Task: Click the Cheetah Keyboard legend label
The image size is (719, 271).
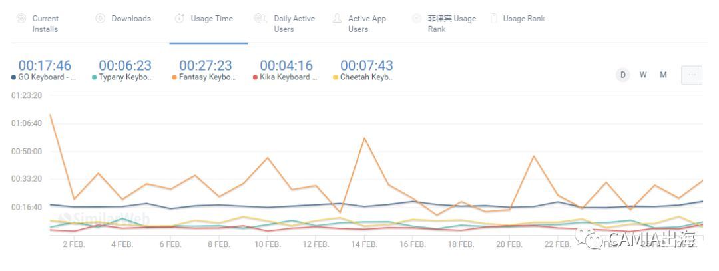Action: pyautogui.click(x=367, y=77)
